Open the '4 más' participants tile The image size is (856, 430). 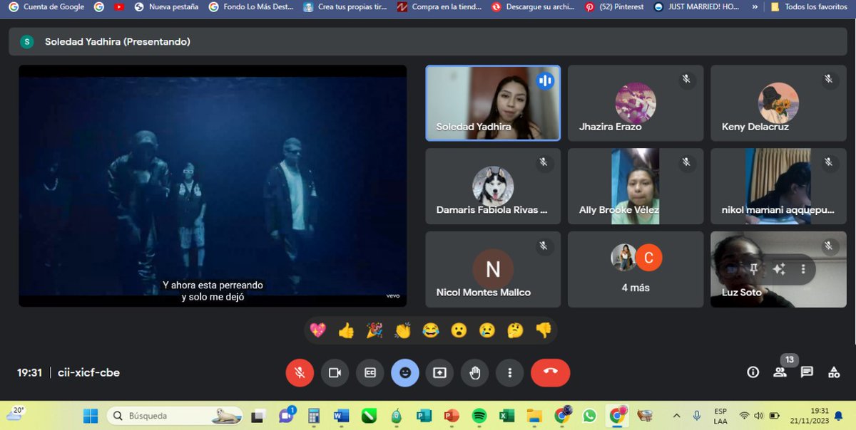(x=636, y=269)
